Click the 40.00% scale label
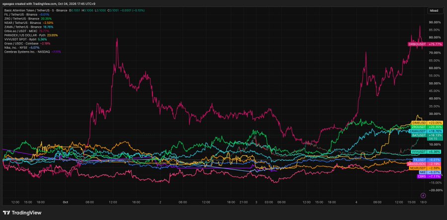This screenshot has height=220, width=447. point(435,99)
